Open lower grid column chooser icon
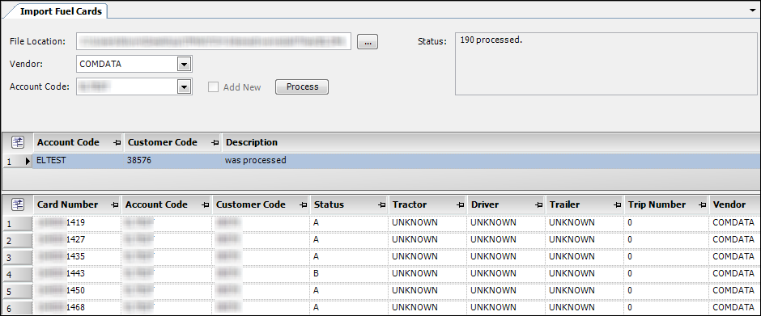Viewport: 761px width, 316px height. [18, 204]
